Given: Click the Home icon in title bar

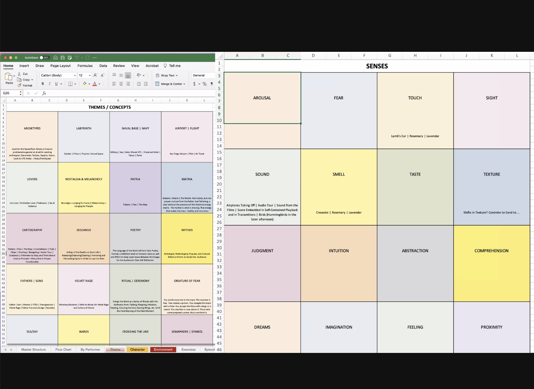Looking at the screenshot, I should click(x=55, y=58).
